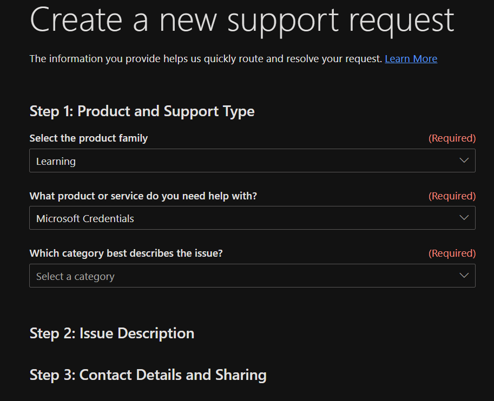
Task: Click (Required) beside Select the product family
Action: (x=452, y=138)
